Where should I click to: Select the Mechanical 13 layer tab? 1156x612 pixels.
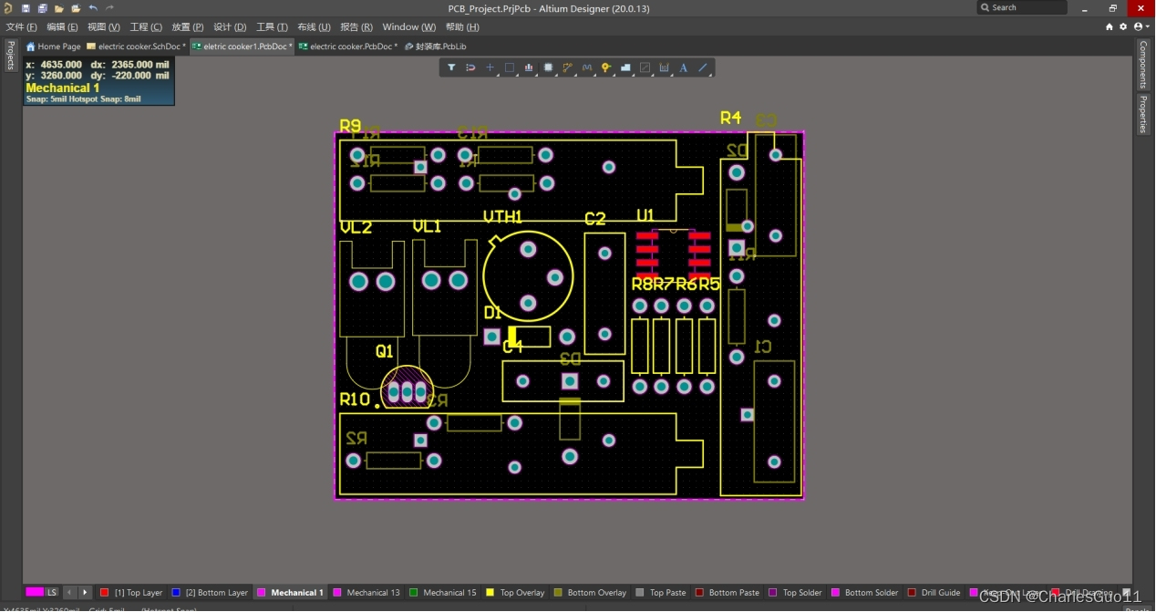[x=366, y=593]
